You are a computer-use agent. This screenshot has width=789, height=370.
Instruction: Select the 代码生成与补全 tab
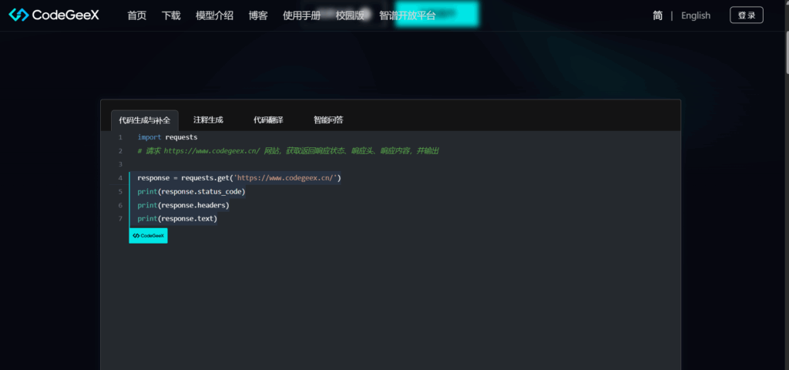tap(144, 120)
